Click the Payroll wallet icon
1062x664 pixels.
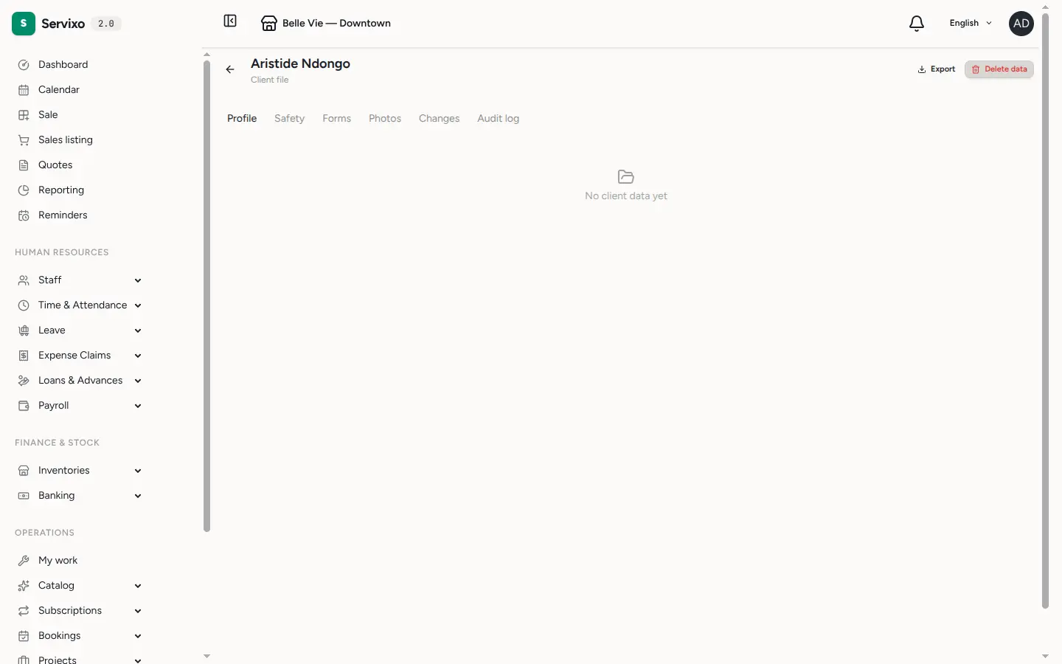coord(24,406)
